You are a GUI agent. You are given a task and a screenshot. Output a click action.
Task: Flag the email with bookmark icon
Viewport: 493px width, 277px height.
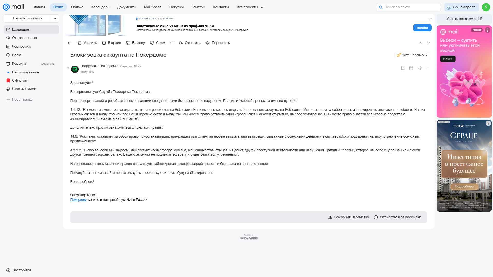click(x=403, y=68)
